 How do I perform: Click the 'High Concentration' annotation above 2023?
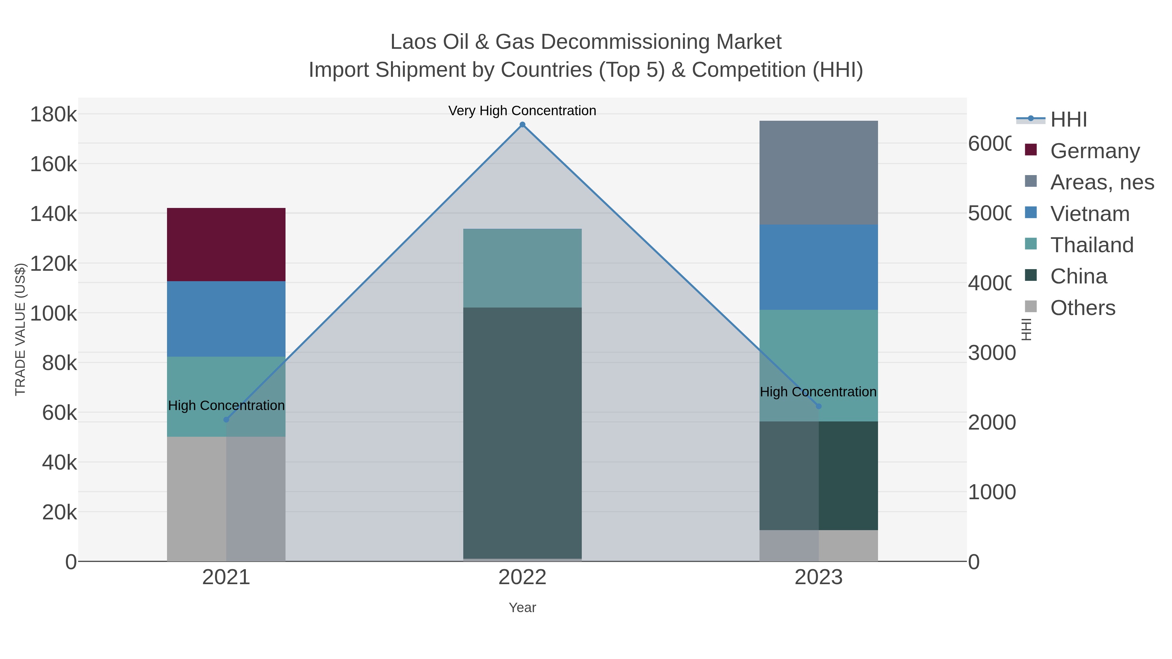pyautogui.click(x=818, y=391)
